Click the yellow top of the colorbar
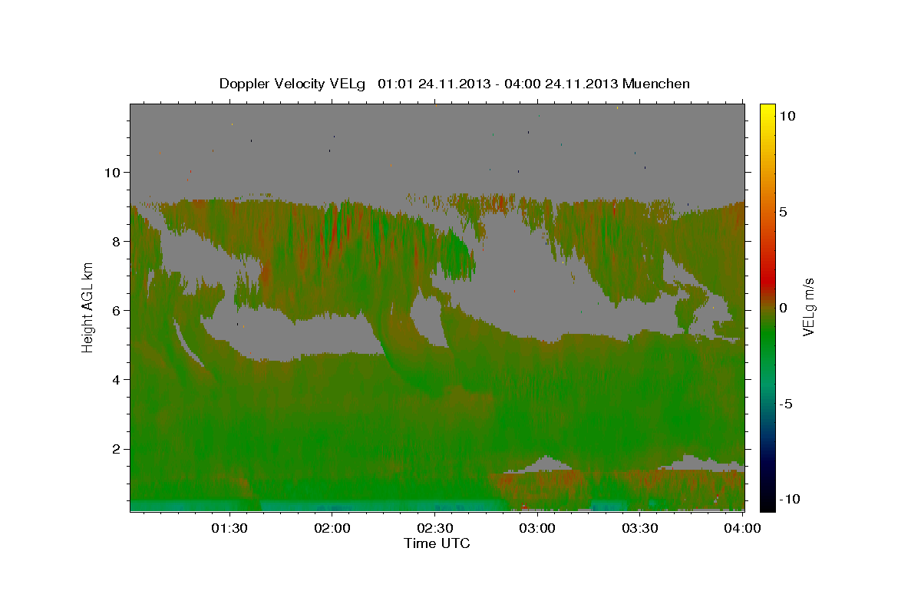 (x=767, y=109)
